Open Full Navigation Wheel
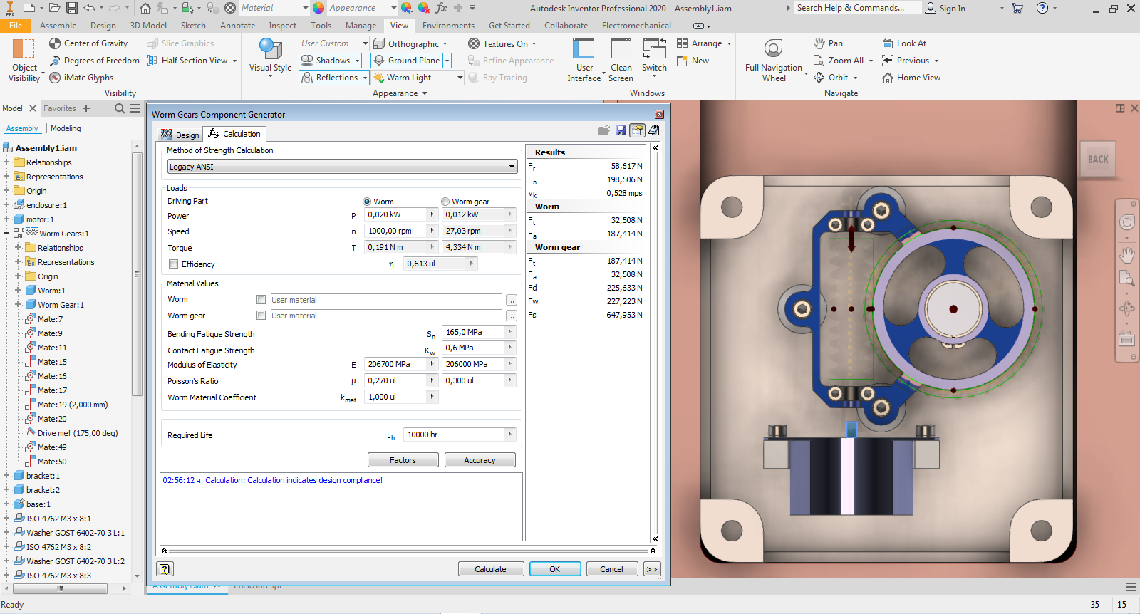The height and width of the screenshot is (614, 1140). click(x=774, y=61)
